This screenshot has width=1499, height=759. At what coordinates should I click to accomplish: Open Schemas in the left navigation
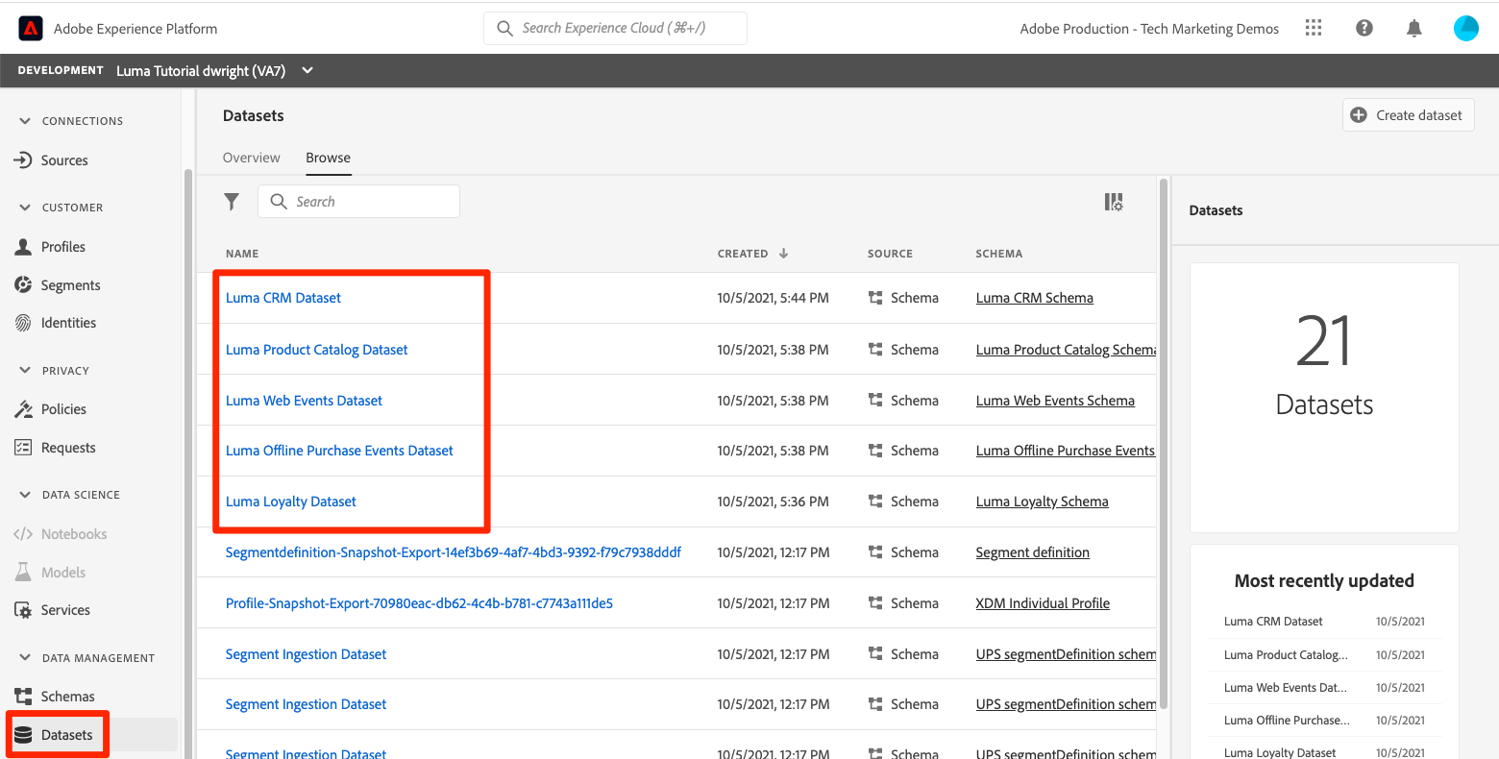[68, 697]
